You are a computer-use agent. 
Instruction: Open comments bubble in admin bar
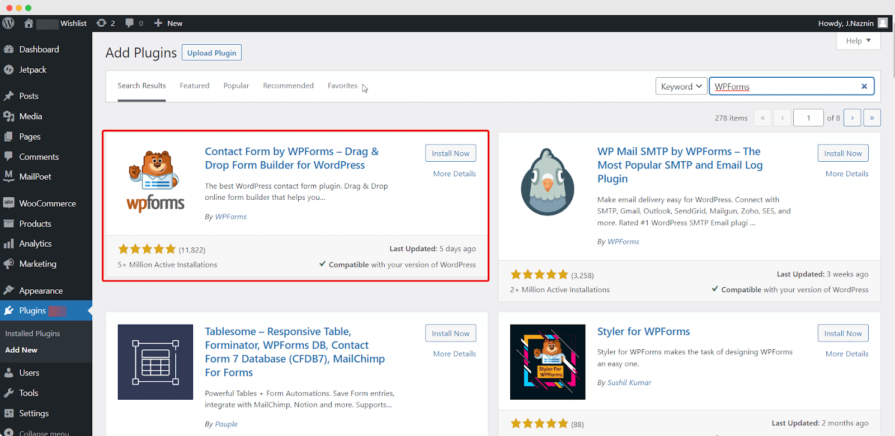click(134, 23)
